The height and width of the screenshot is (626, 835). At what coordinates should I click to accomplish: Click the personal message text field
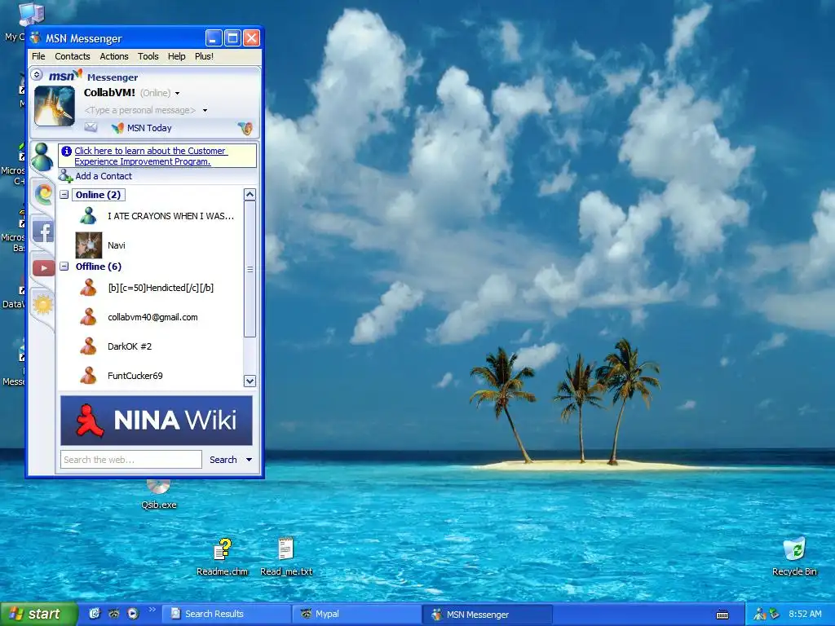(140, 110)
